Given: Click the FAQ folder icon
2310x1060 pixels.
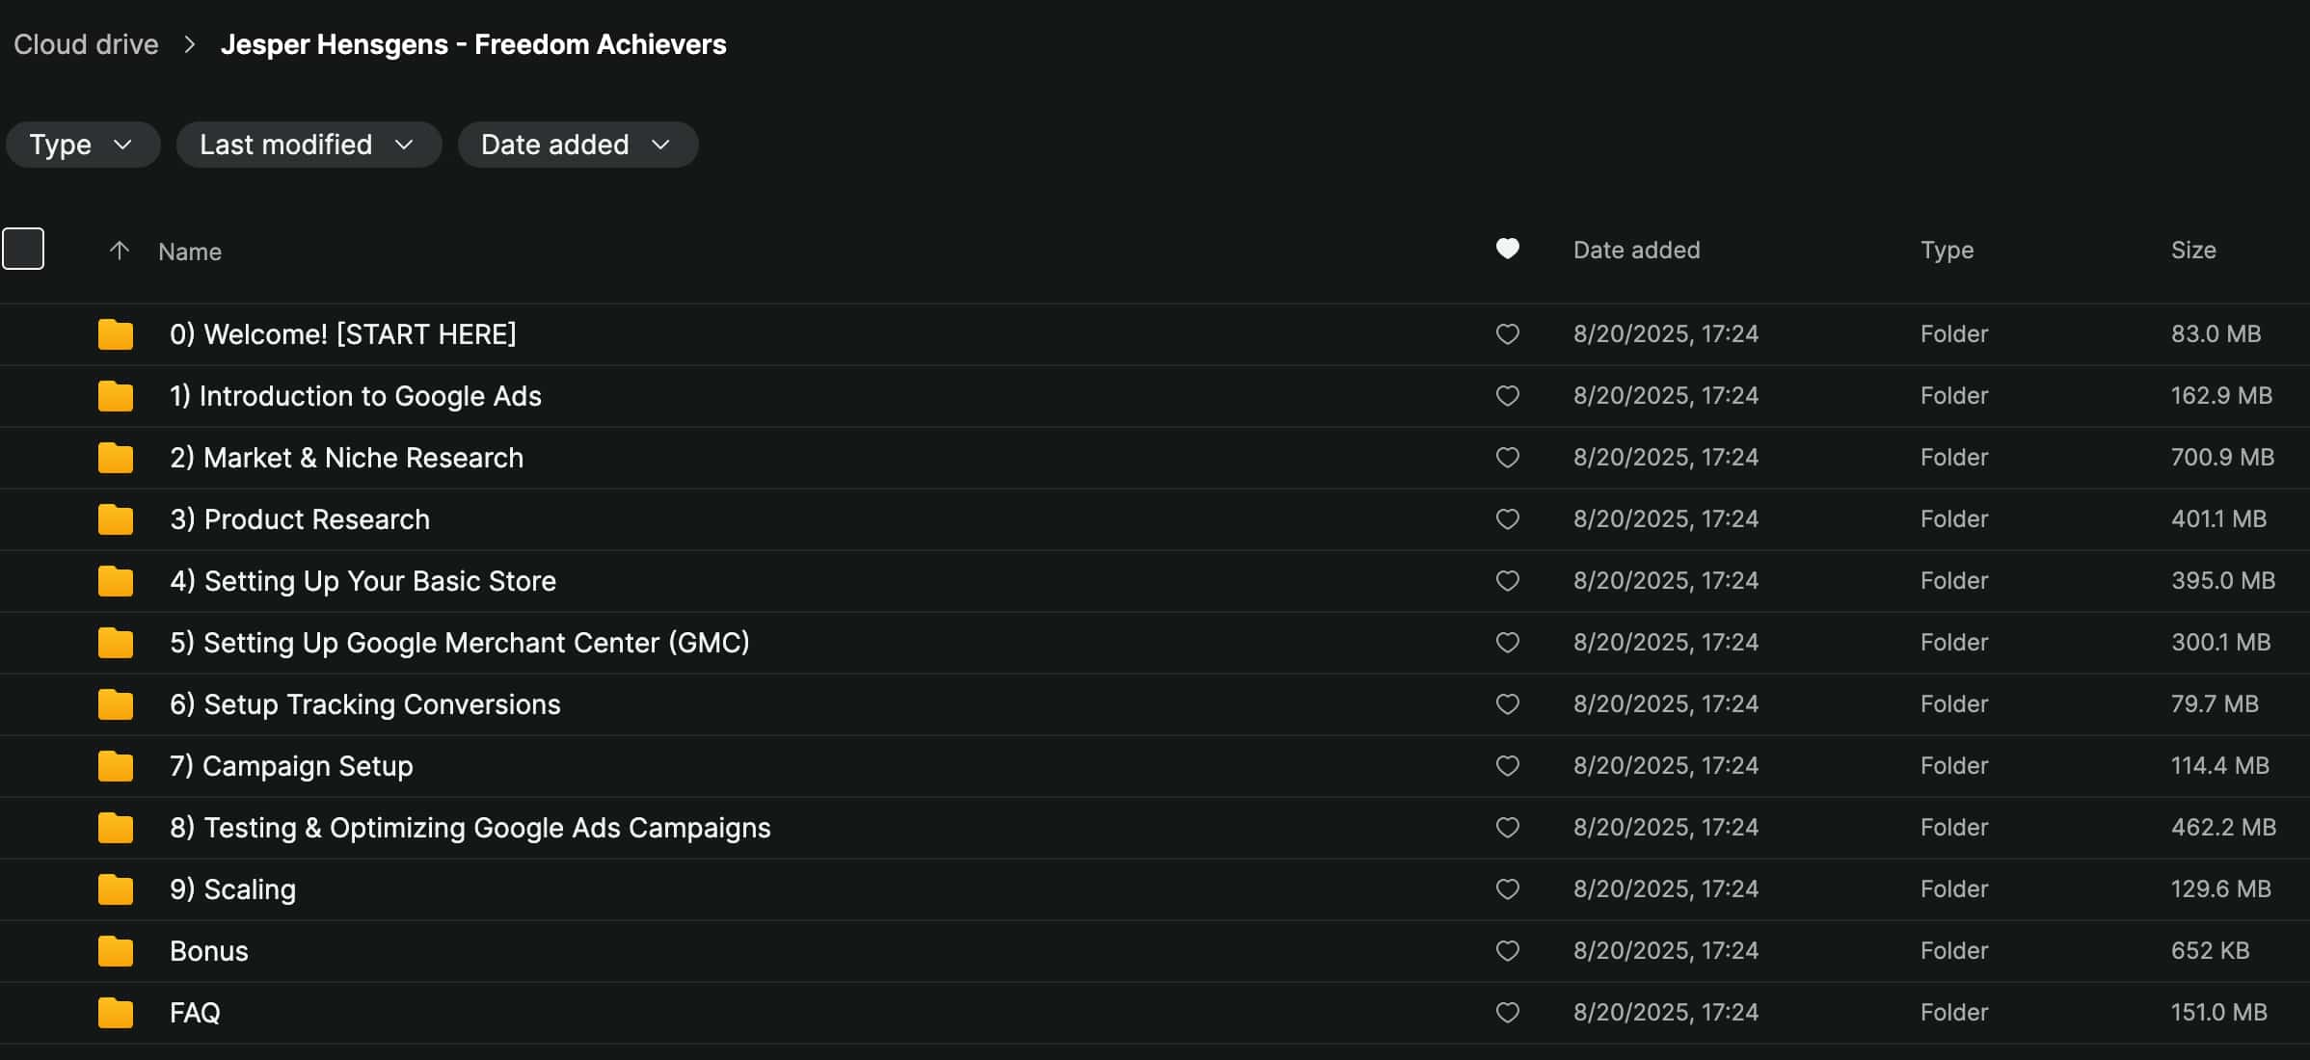Looking at the screenshot, I should [116, 1013].
